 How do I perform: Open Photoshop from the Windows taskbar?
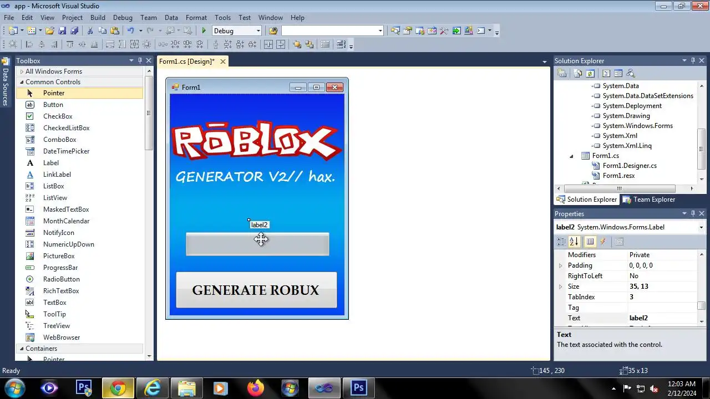click(x=358, y=388)
